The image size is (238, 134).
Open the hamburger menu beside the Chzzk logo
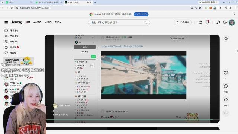6,22
